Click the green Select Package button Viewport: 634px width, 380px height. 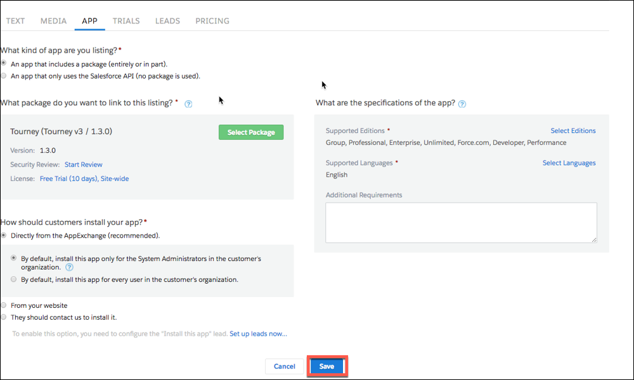(251, 132)
